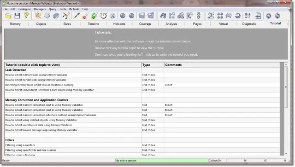Click the curled arrow return icon
Image resolution: width=295 pixels, height=167 pixels.
click(x=238, y=16)
